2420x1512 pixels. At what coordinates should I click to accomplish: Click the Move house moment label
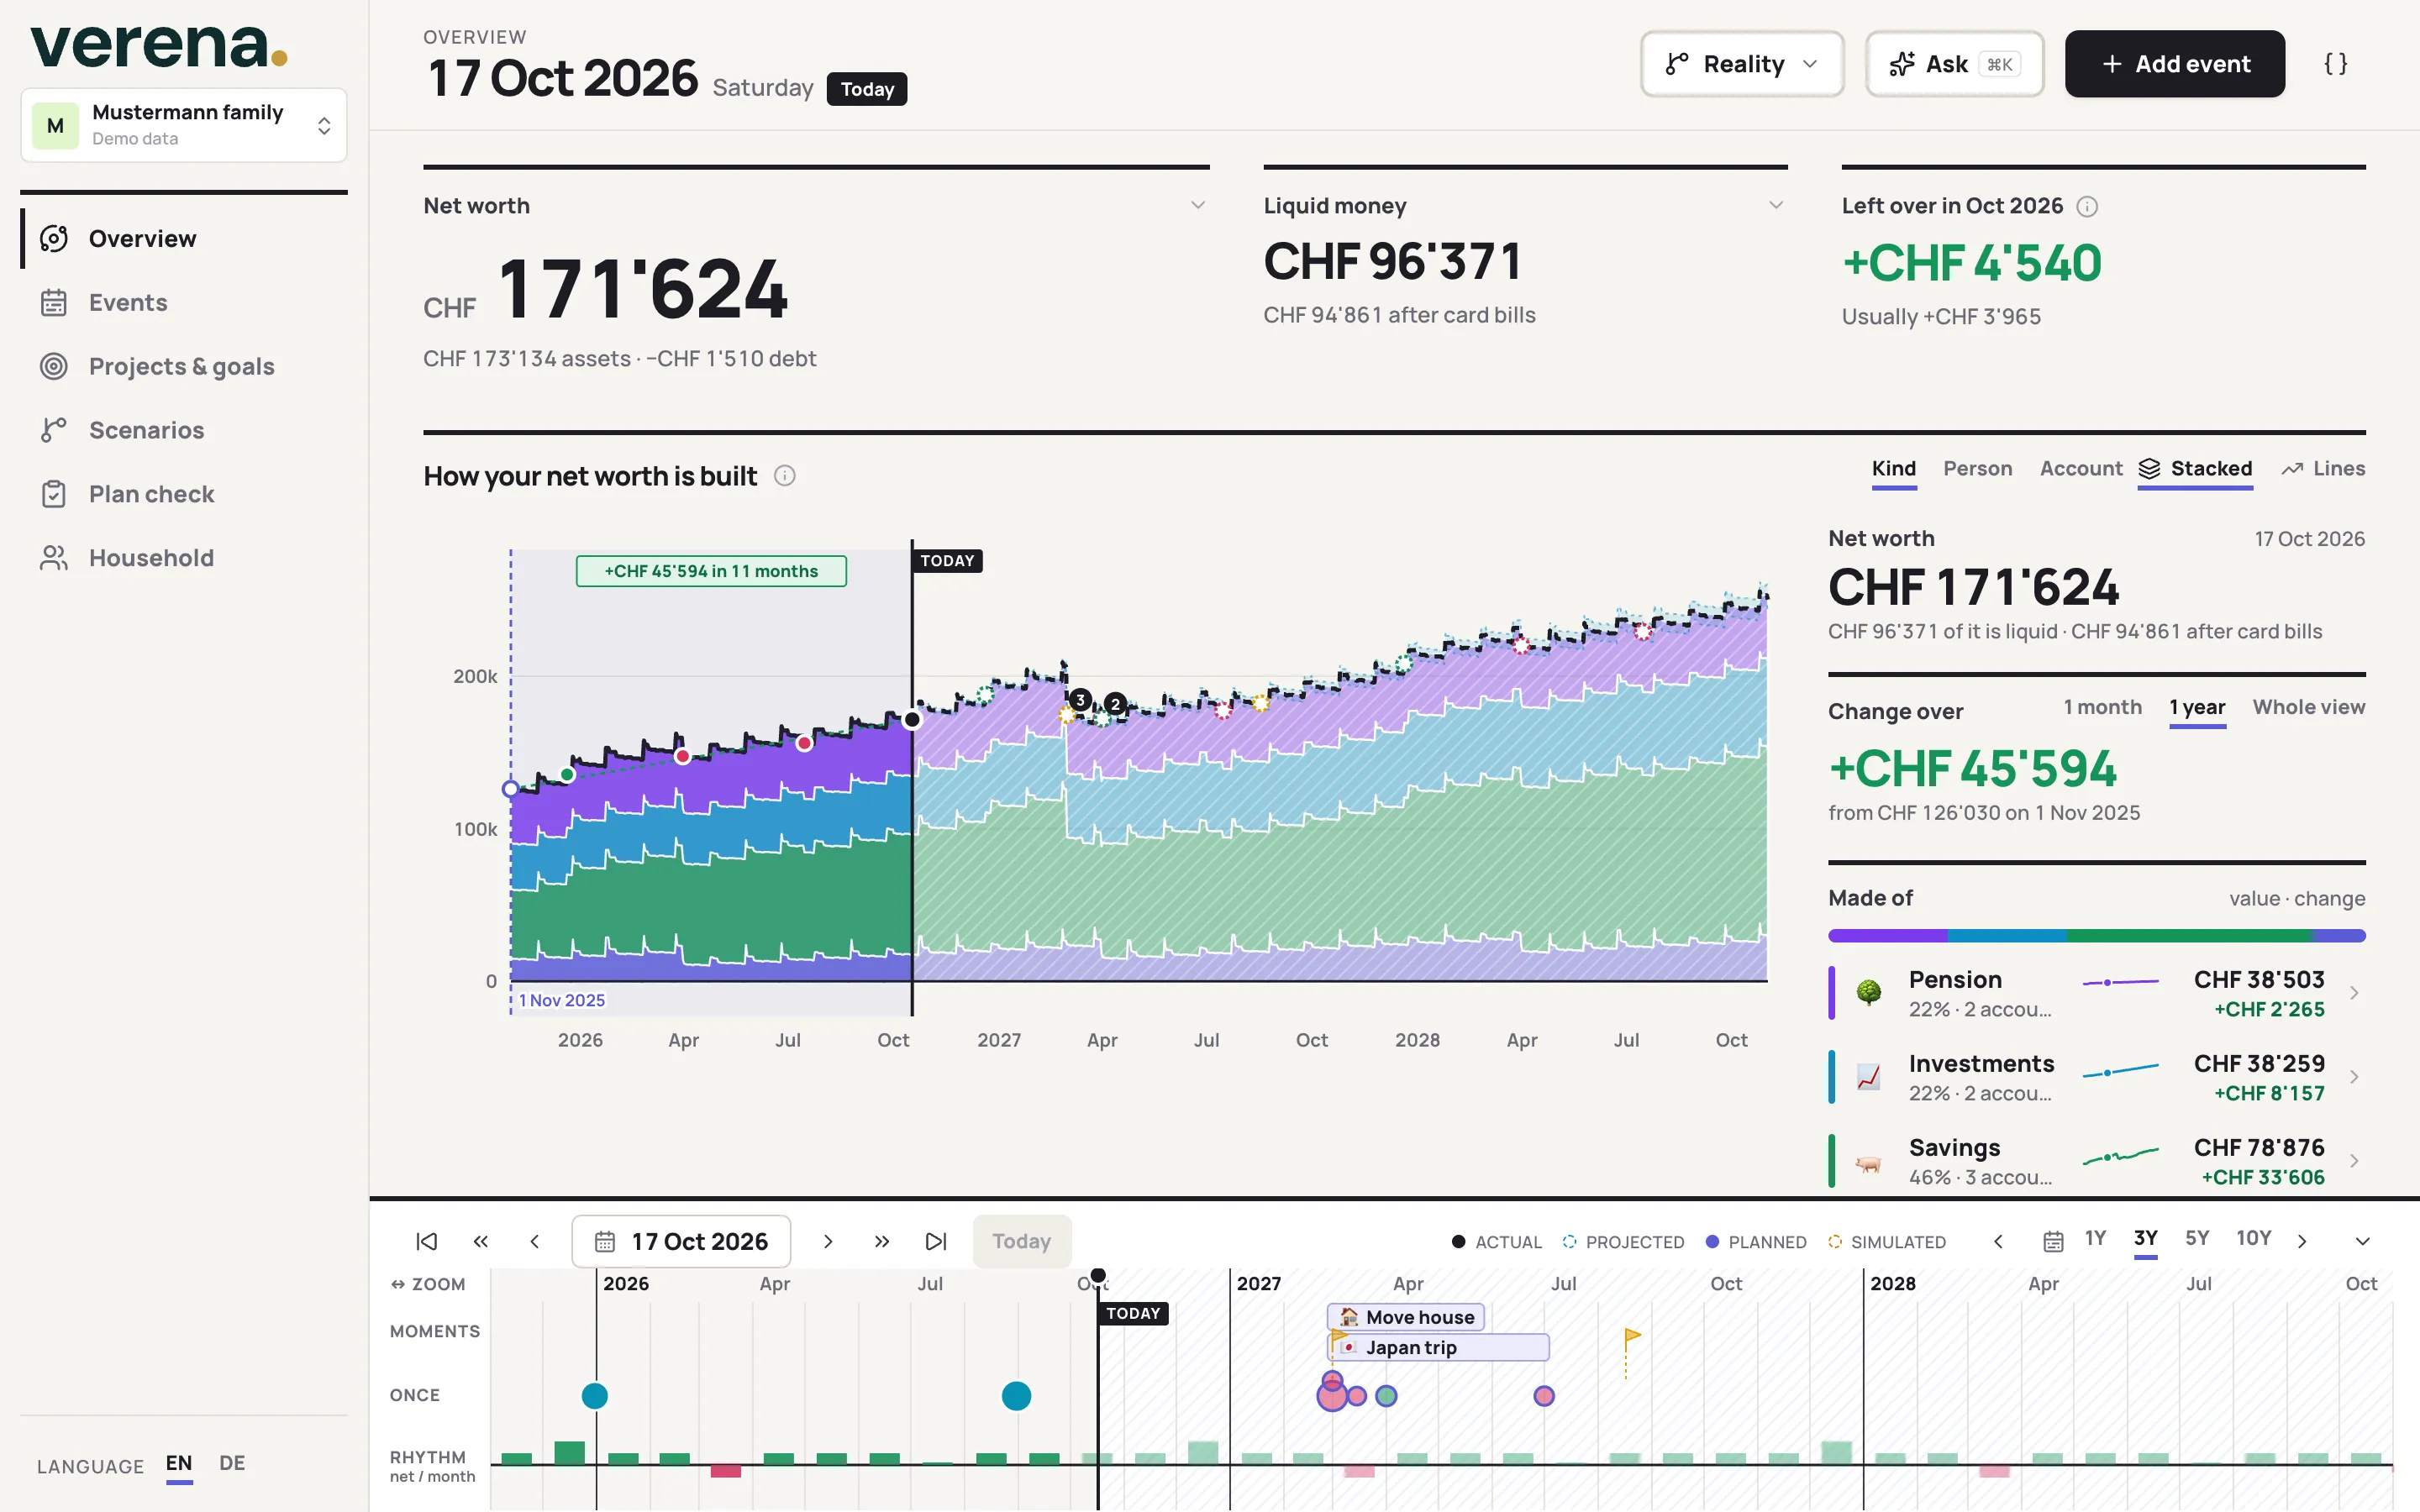click(1405, 1317)
